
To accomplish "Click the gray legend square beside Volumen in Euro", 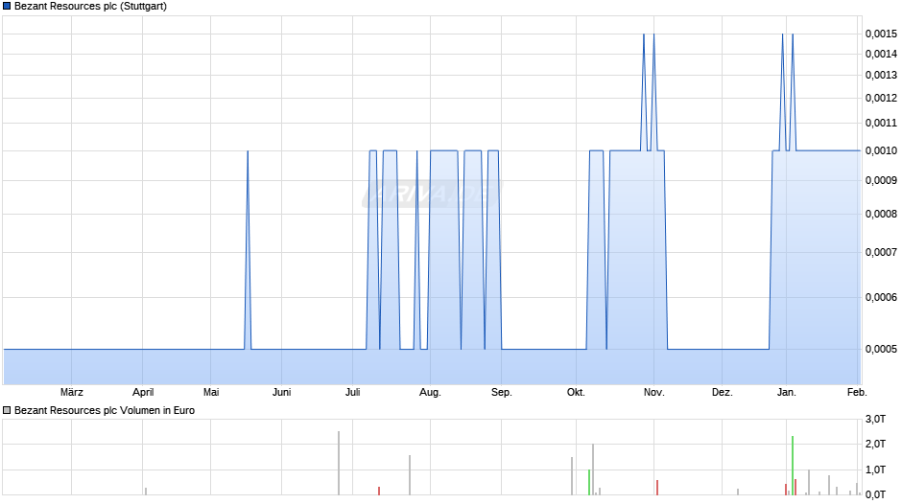I will pyautogui.click(x=7, y=410).
